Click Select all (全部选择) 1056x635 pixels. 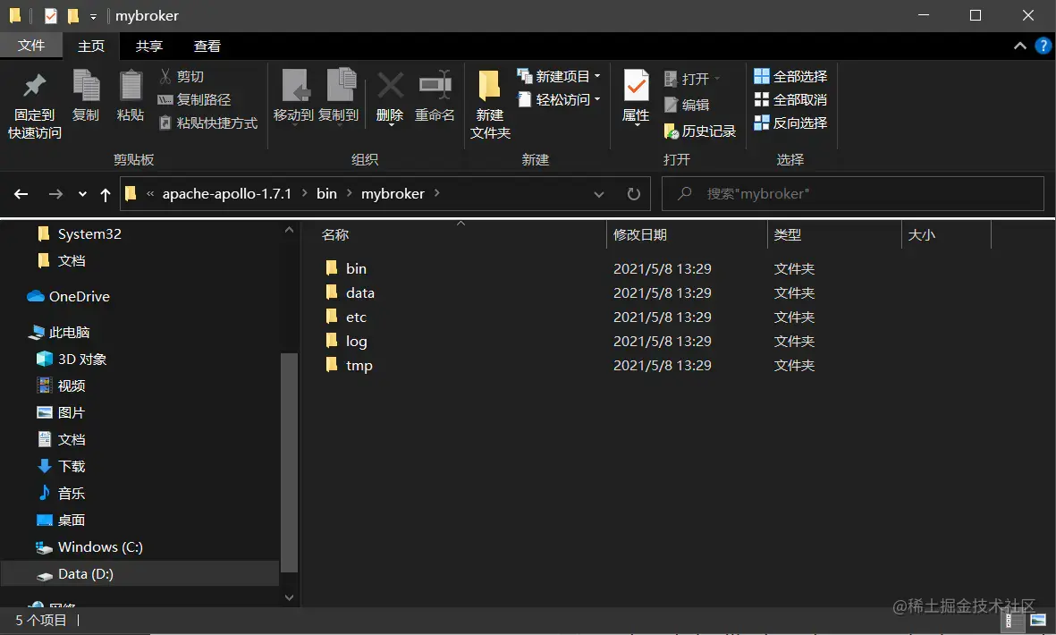click(x=790, y=76)
